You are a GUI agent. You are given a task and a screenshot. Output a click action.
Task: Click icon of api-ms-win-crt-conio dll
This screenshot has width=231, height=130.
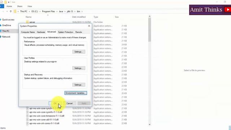27,123
